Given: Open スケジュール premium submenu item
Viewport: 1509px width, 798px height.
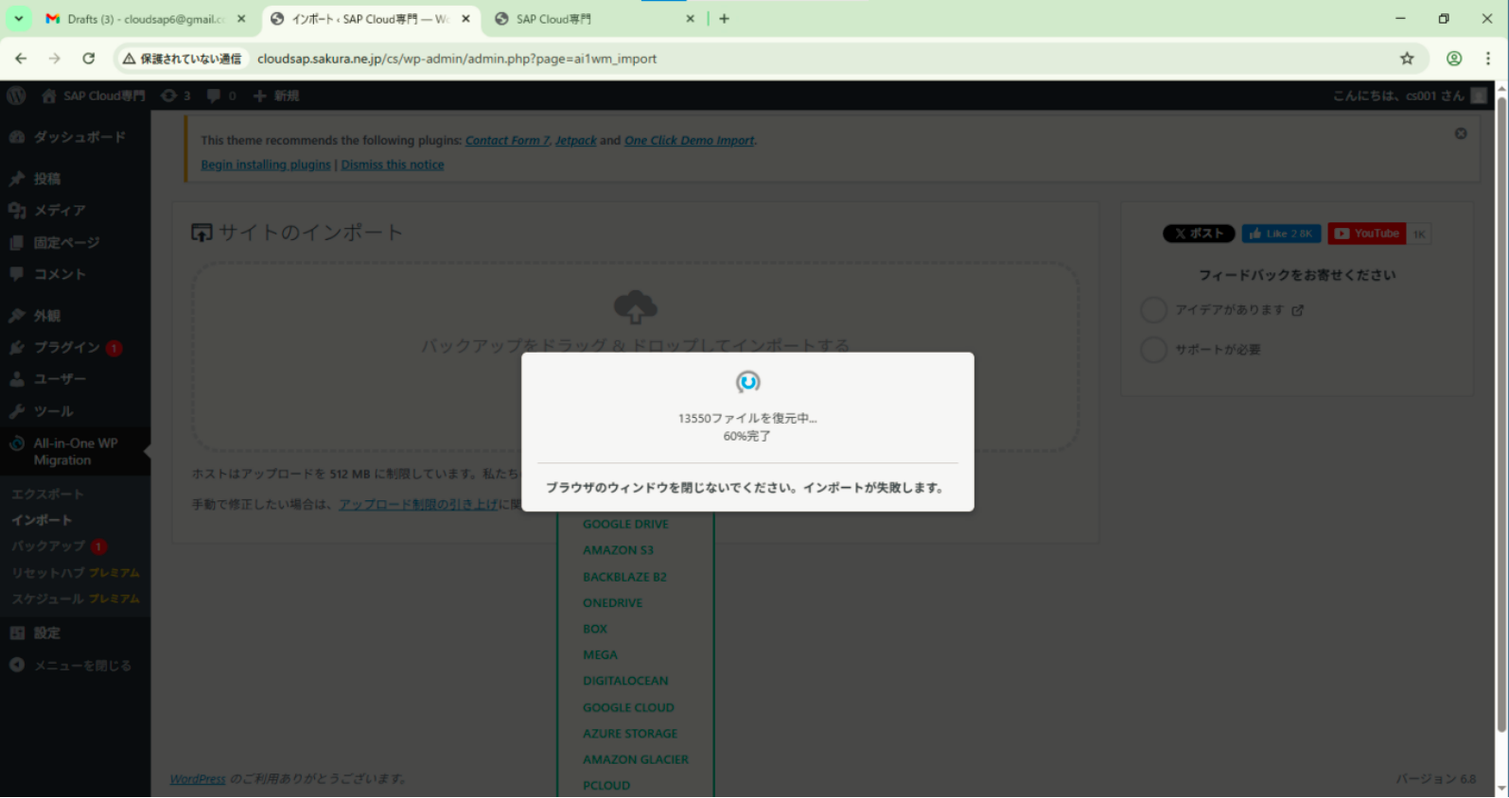Looking at the screenshot, I should (76, 599).
